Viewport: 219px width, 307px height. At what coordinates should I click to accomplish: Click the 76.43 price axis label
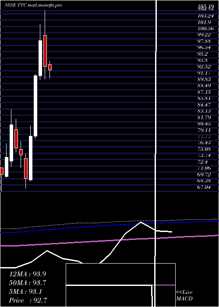pos(204,143)
